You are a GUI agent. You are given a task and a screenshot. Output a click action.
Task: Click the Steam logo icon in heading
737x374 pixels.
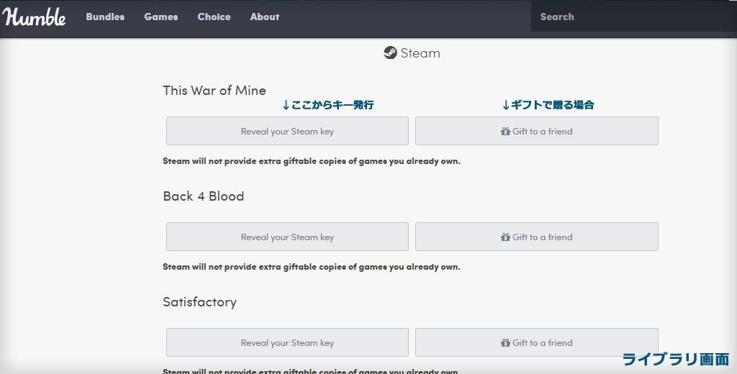click(390, 53)
